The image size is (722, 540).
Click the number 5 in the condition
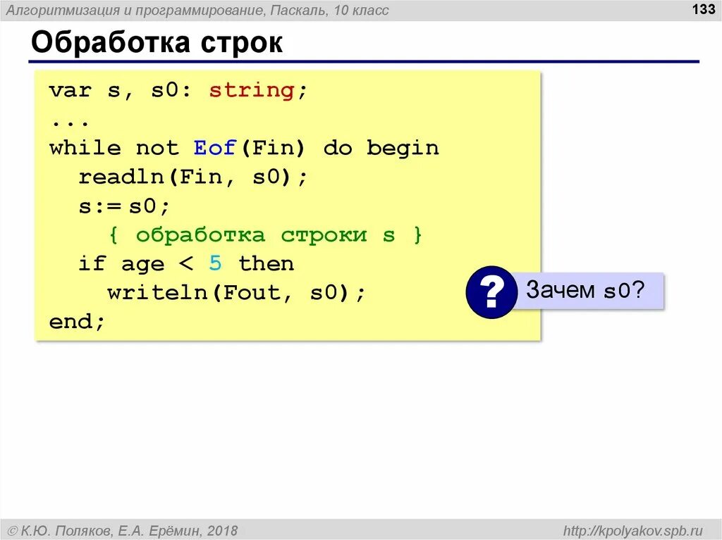(x=215, y=263)
